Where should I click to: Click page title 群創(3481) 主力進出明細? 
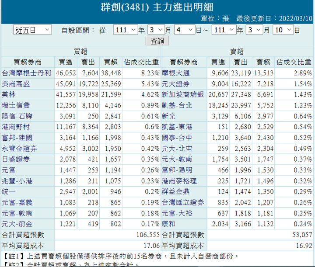tap(157, 7)
